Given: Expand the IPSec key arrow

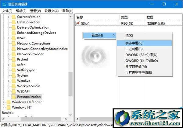Looking at the screenshot, I should click(x=9, y=38).
